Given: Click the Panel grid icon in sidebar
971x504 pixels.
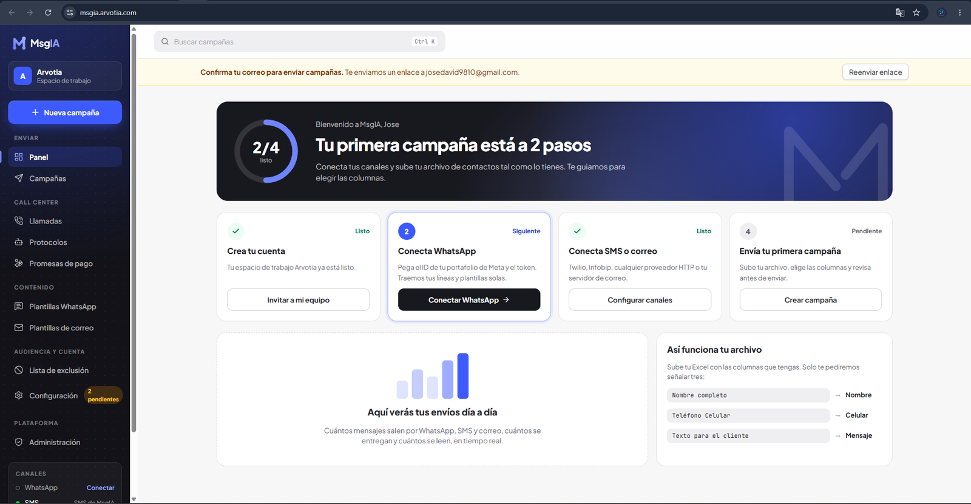Looking at the screenshot, I should click(x=19, y=157).
